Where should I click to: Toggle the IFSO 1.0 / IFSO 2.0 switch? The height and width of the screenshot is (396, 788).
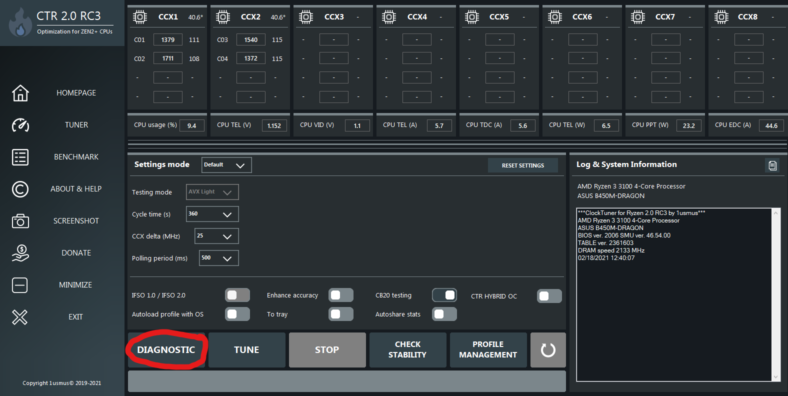(x=237, y=295)
